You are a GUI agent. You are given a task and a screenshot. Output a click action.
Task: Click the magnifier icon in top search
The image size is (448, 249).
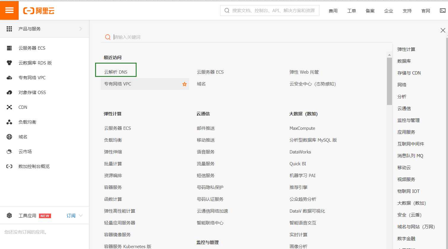[227, 11]
